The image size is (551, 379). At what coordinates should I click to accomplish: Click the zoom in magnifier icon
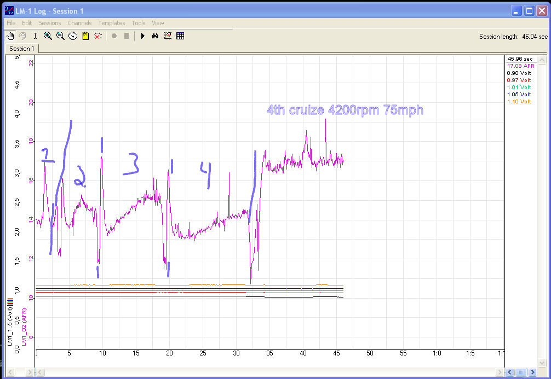tap(48, 36)
